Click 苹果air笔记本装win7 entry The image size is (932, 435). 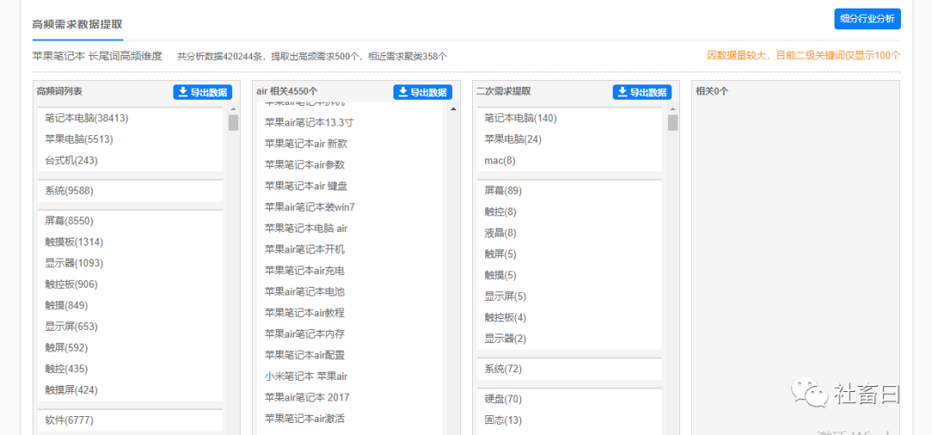(x=310, y=207)
